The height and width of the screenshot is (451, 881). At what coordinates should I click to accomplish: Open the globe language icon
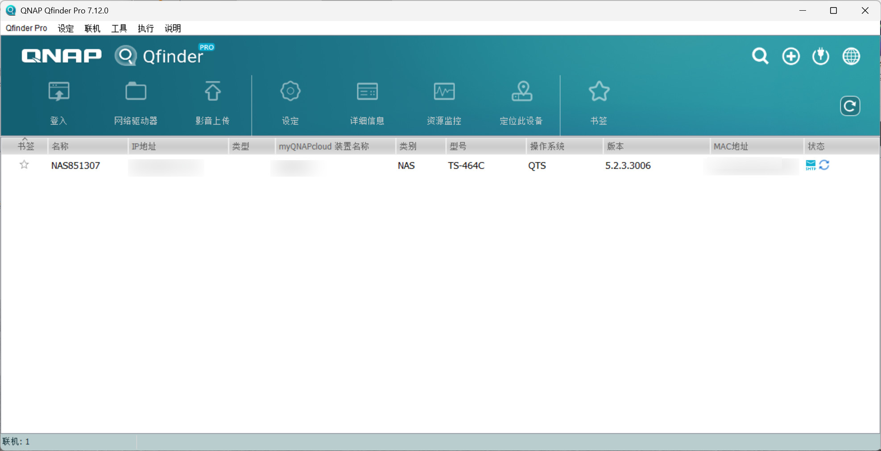click(851, 56)
